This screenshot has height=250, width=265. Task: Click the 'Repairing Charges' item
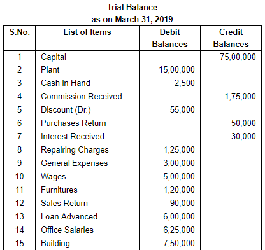(75, 150)
